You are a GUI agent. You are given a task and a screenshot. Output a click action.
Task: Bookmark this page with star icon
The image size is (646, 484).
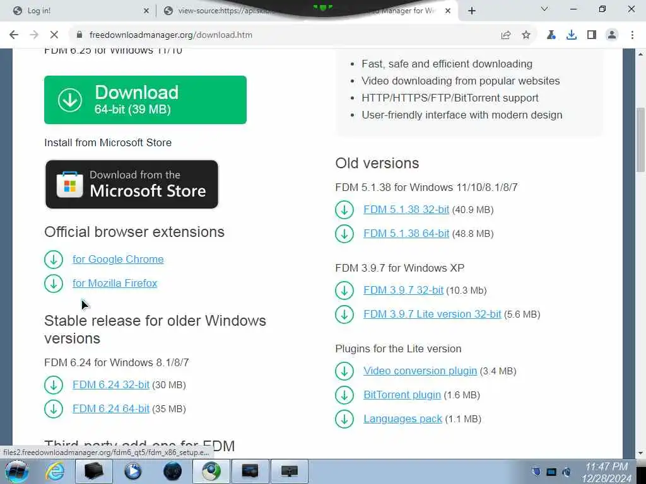pos(526,35)
